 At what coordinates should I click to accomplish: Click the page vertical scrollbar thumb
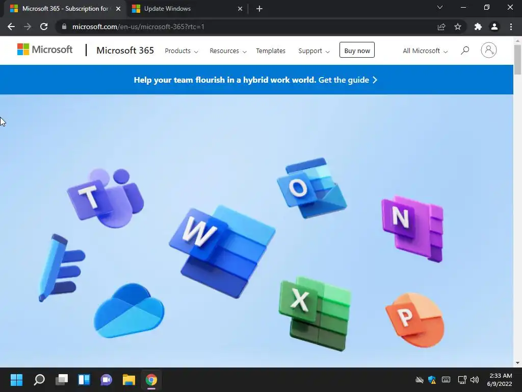tap(517, 59)
